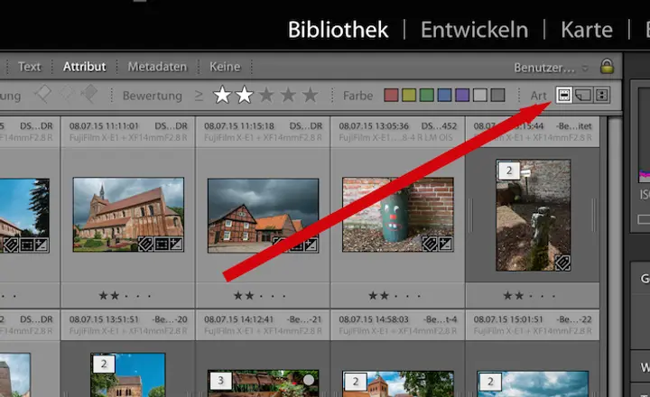Image resolution: width=650 pixels, height=397 pixels.
Task: Filter by purple color label
Action: [x=462, y=95]
